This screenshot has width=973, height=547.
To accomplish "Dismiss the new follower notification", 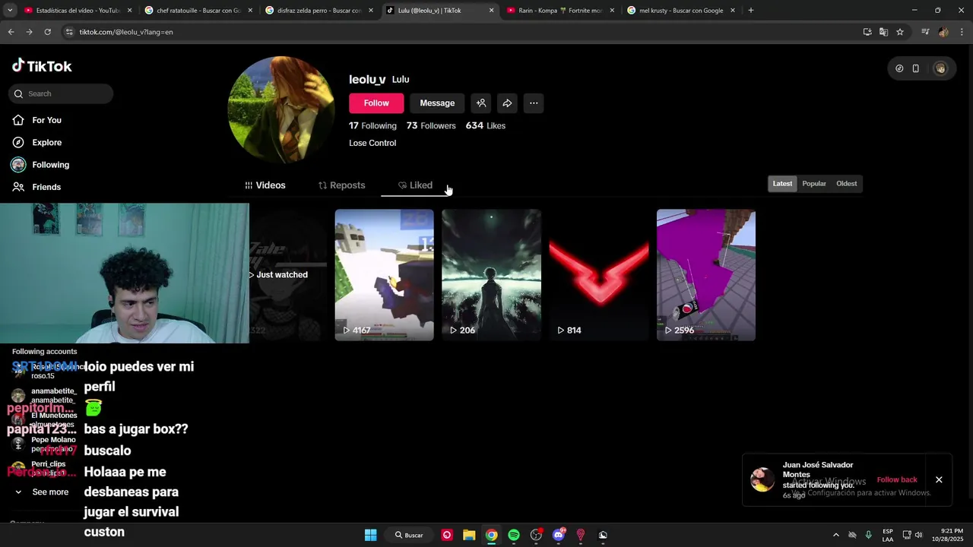I will (939, 479).
